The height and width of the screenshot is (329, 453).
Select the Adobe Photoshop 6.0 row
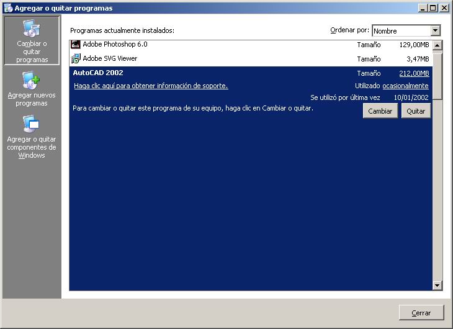tap(251, 45)
